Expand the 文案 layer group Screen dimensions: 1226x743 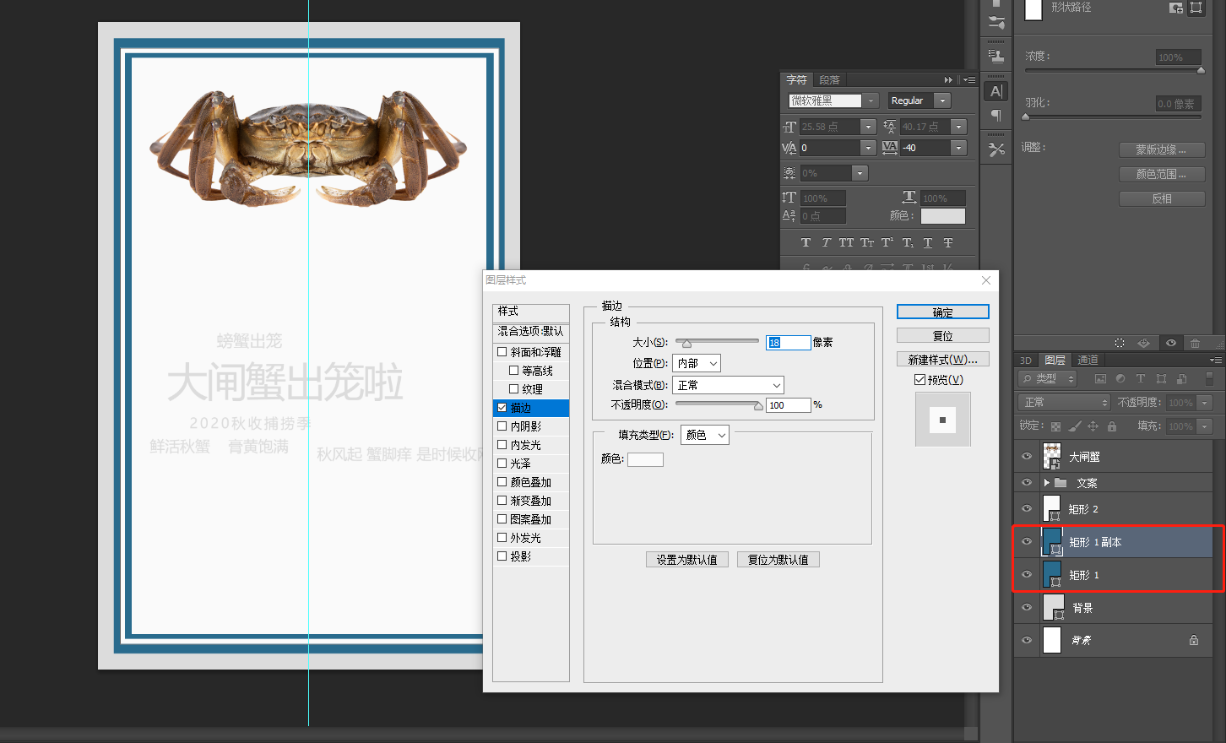(1047, 483)
